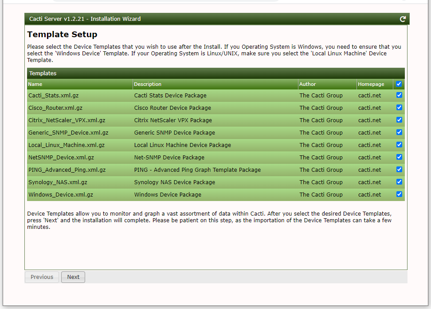431x309 pixels.
Task: Click 'Net-SNMP Device Package' description
Action: point(169,158)
